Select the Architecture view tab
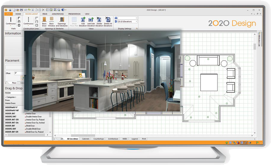The image size is (271, 165). point(113,139)
